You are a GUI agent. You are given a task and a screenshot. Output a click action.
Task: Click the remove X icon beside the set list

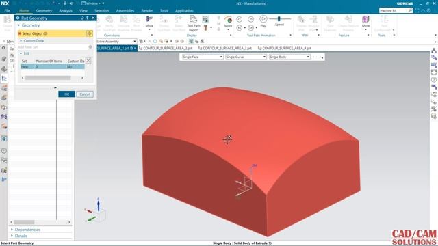pyautogui.click(x=88, y=61)
